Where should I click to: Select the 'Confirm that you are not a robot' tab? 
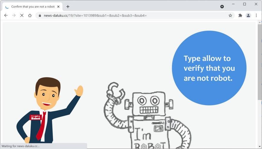coord(33,7)
